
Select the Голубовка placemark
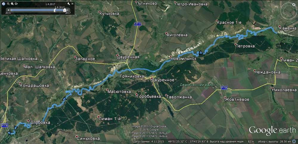[x=38, y=122]
